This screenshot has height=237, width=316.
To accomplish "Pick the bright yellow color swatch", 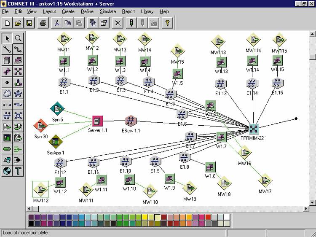I will 145,217.
